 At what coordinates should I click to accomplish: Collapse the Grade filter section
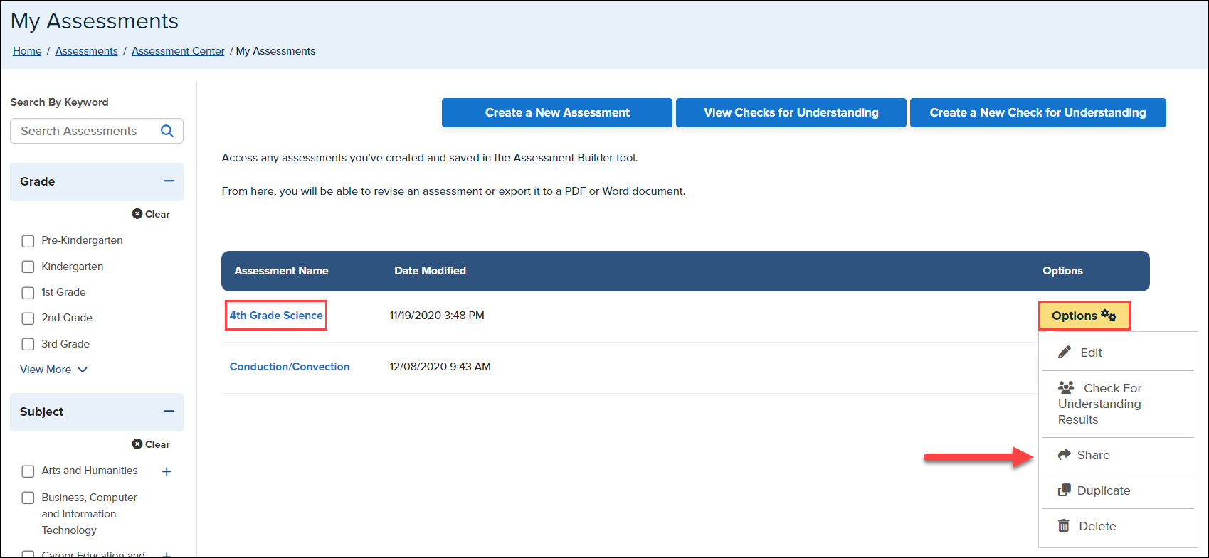169,181
